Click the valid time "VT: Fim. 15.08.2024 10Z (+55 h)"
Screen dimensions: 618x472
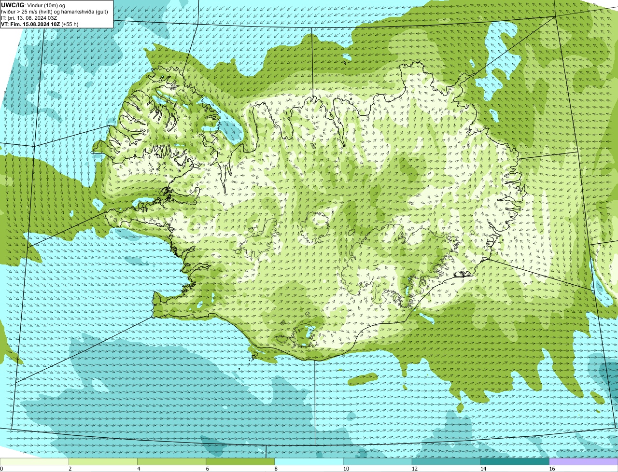pyautogui.click(x=40, y=24)
